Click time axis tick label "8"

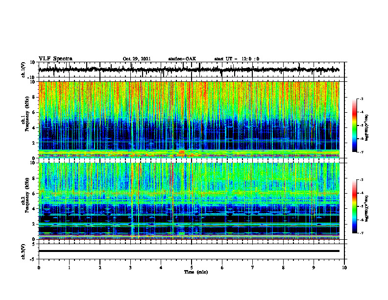[283, 268]
